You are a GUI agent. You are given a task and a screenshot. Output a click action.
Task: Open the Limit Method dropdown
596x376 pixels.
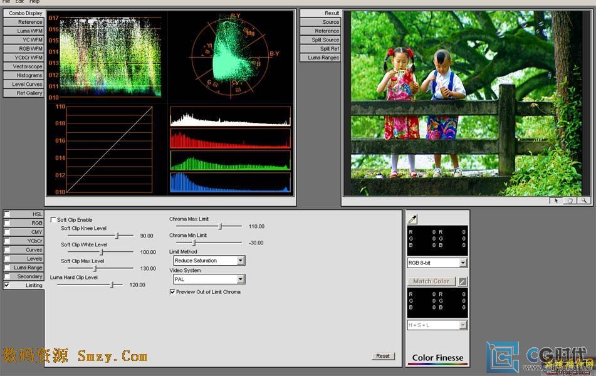click(209, 261)
